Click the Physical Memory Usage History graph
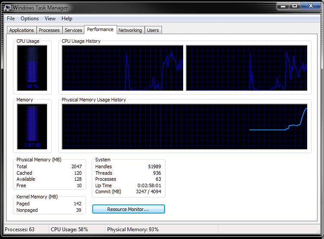 point(184,127)
